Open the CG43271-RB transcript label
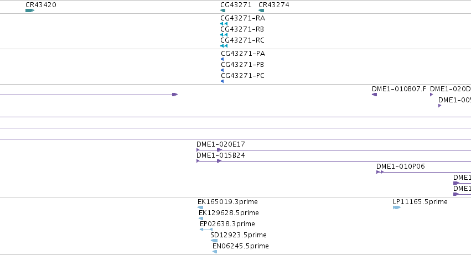 [242, 29]
